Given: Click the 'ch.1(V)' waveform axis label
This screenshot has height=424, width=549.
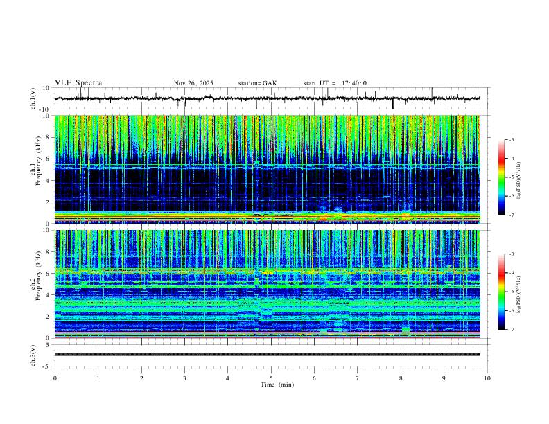Looking at the screenshot, I should click(x=33, y=98).
